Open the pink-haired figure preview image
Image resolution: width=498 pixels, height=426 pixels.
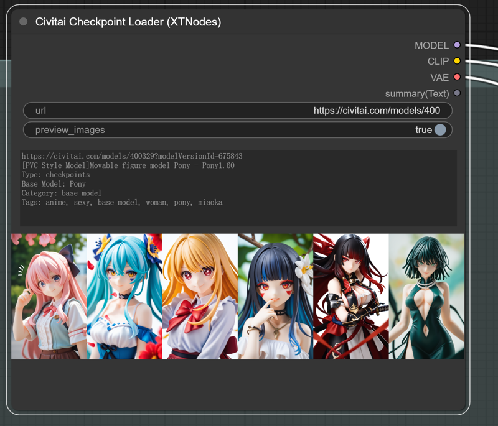[x=49, y=297]
